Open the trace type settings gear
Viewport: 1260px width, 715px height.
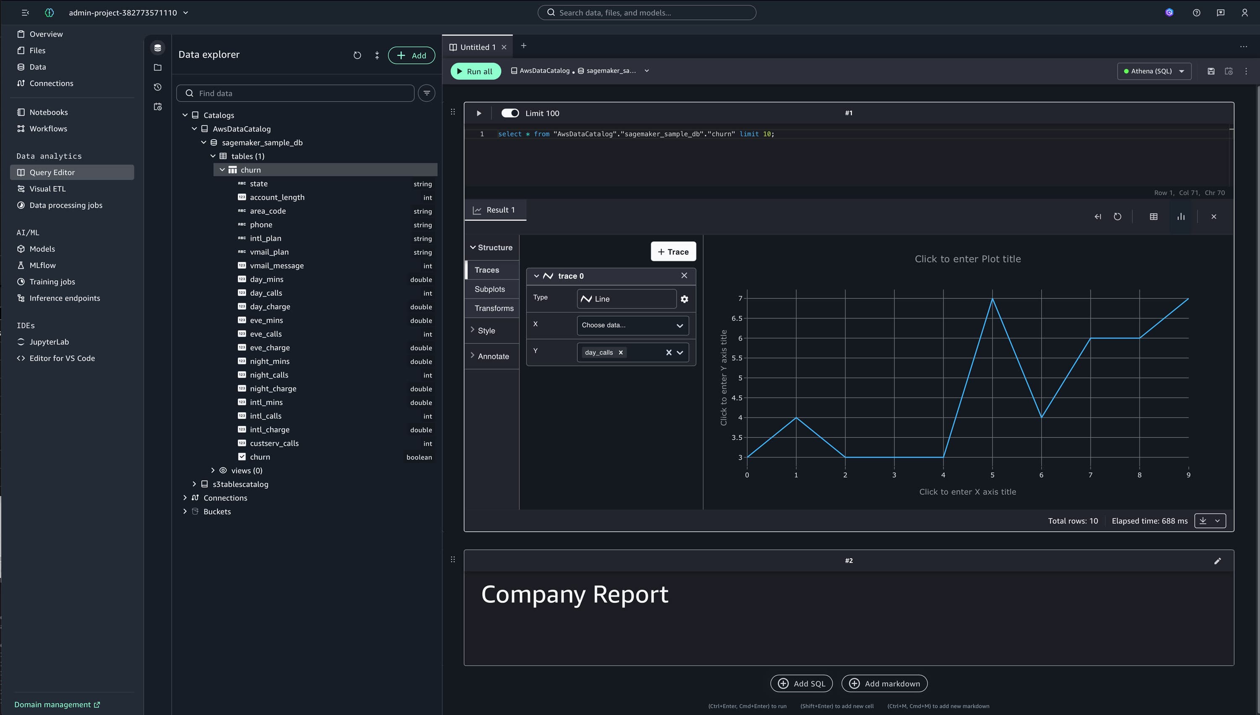point(685,299)
